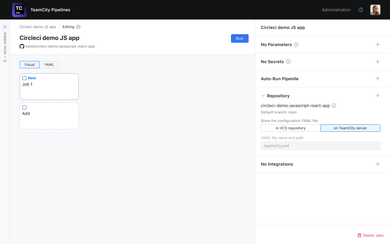This screenshot has height=244, width=390.
Task: Select in VCS repository storage option
Action: pyautogui.click(x=291, y=128)
